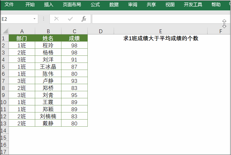Image resolution: width=231 pixels, height=155 pixels.
Task: Select row 16 header
Action: point(5,145)
